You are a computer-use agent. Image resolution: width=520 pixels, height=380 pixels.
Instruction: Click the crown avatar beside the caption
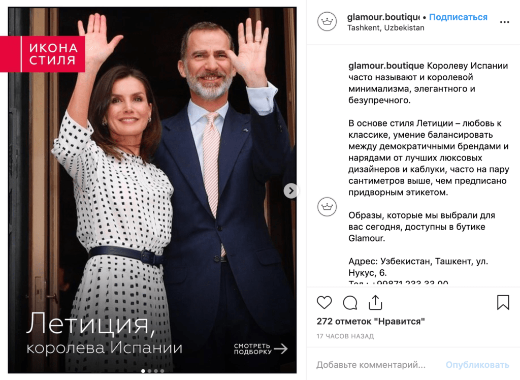point(327,206)
